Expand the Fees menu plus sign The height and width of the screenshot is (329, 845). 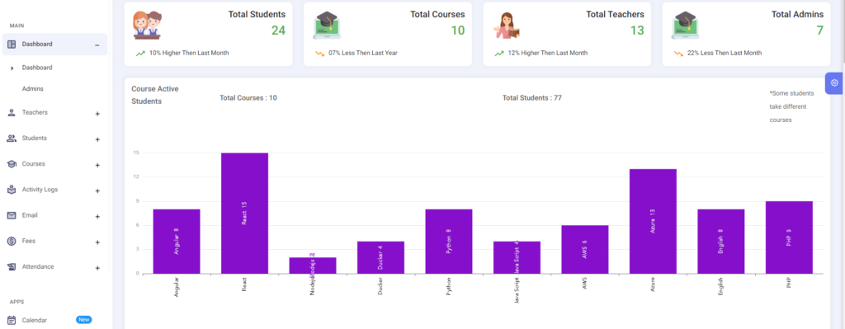tap(97, 242)
